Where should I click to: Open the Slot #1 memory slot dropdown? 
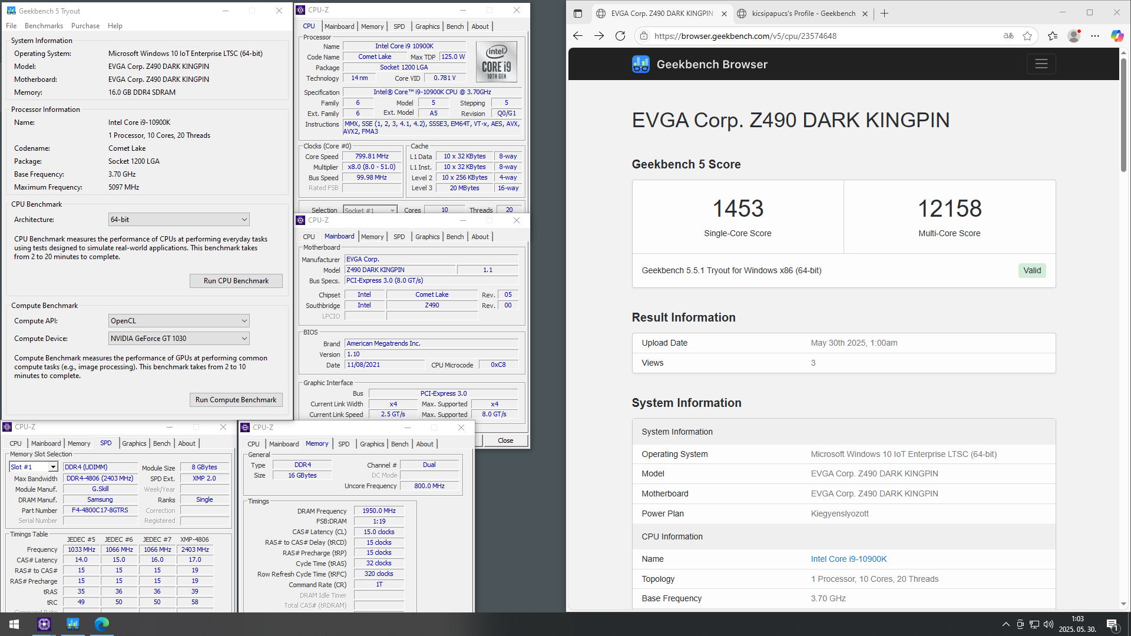(x=34, y=467)
